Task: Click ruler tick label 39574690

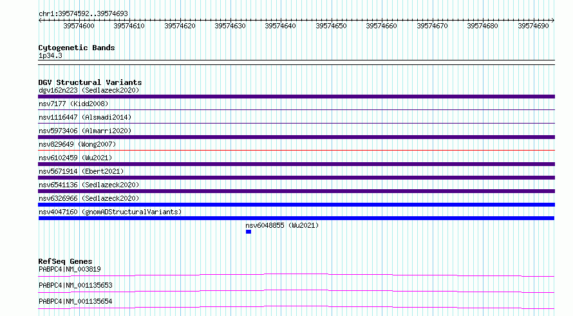Action: (533, 26)
